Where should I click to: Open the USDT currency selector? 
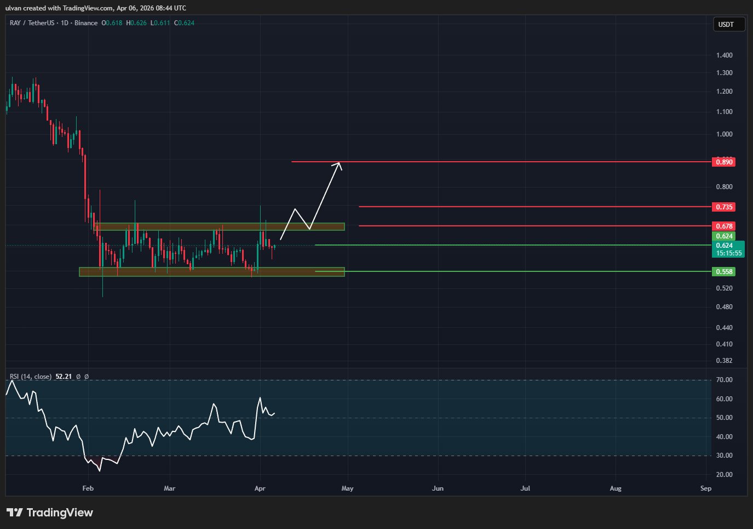728,25
